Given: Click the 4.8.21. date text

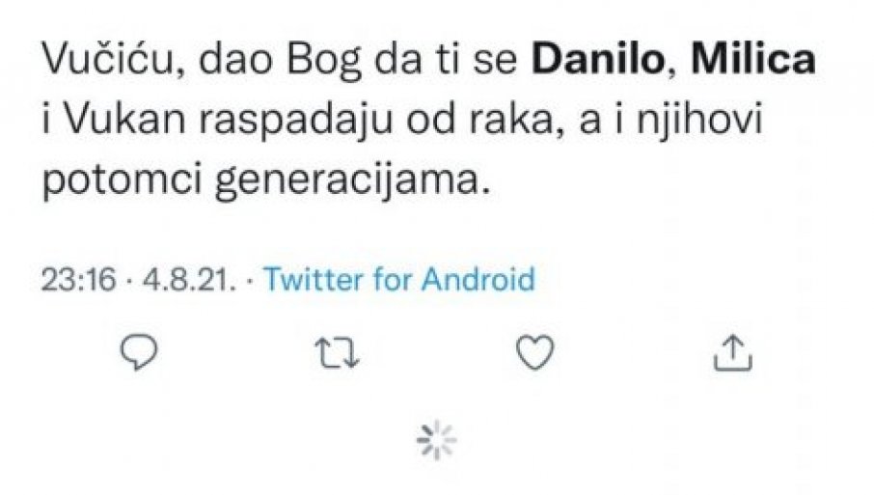Looking at the screenshot, I should (184, 280).
